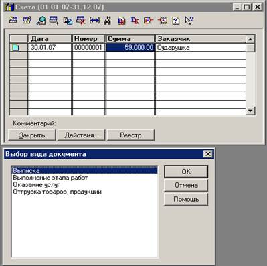Open the 'Действия...' actions button

[82, 135]
